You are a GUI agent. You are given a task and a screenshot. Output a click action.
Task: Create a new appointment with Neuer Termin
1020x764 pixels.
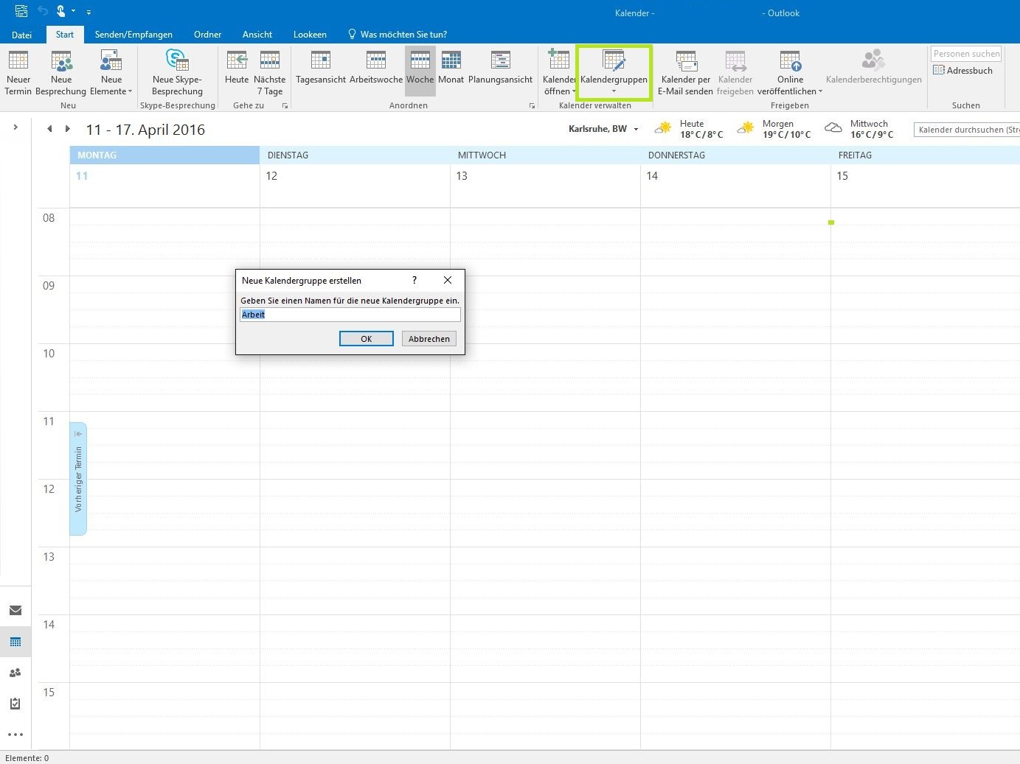[18, 73]
